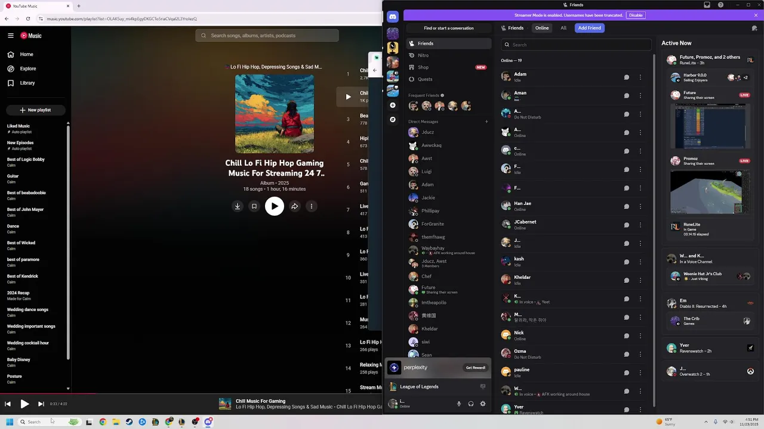Open Jducz direct message
The width and height of the screenshot is (764, 429).
point(449,132)
